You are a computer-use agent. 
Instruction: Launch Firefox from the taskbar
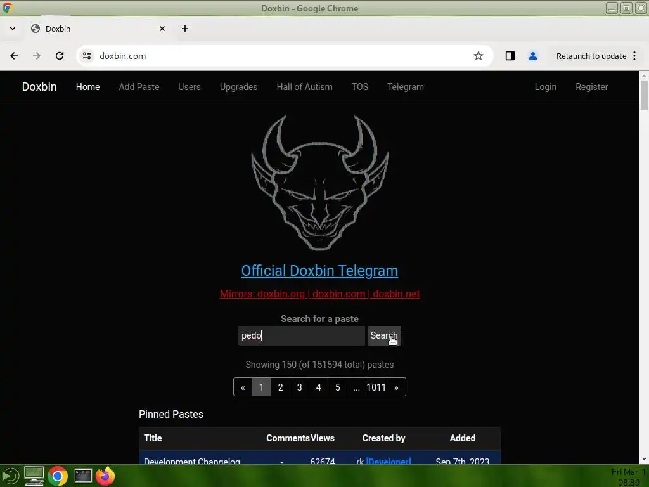pyautogui.click(x=105, y=476)
